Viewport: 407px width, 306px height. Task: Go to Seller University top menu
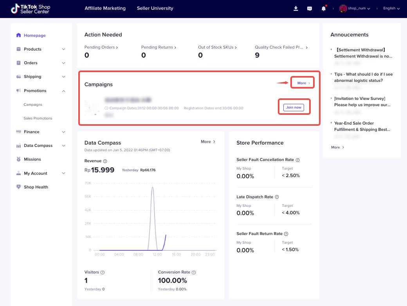(155, 8)
